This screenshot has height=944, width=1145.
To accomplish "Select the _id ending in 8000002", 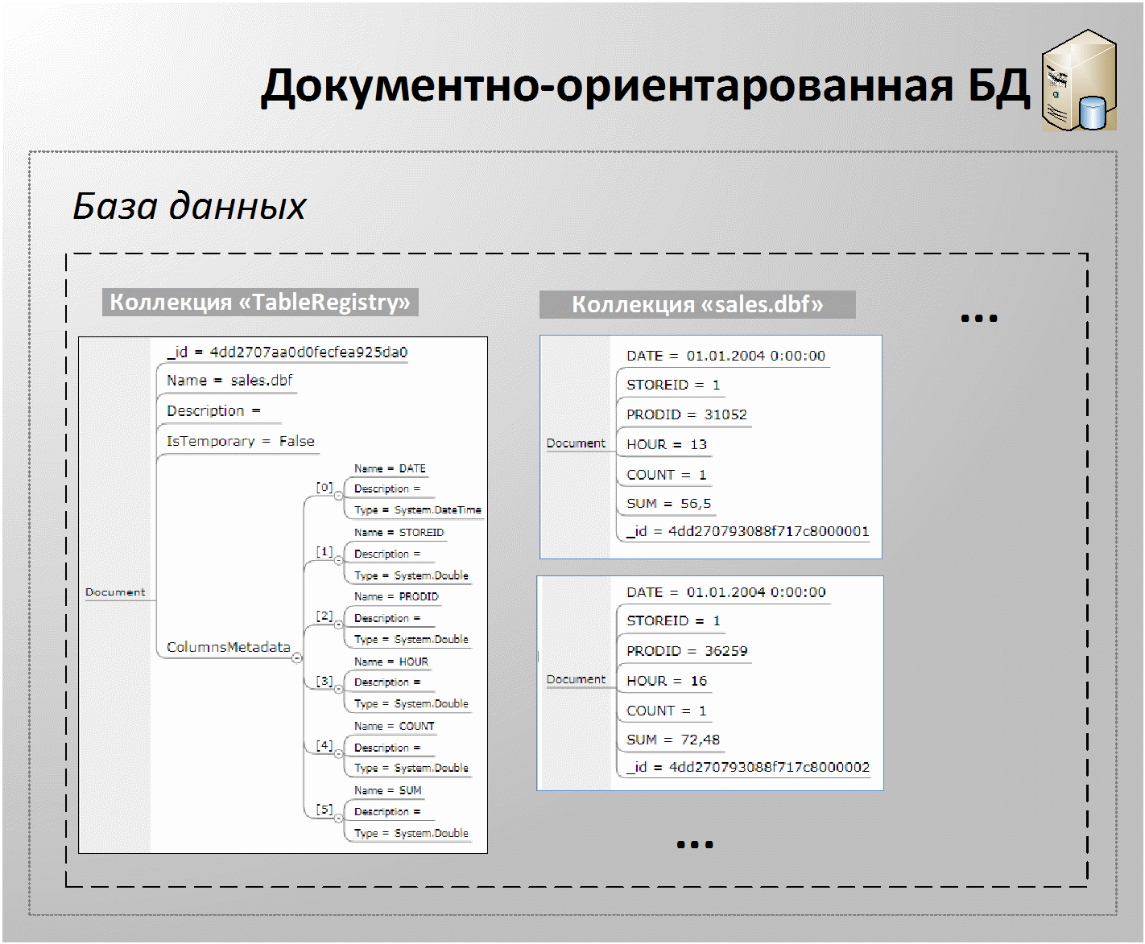I will [748, 767].
